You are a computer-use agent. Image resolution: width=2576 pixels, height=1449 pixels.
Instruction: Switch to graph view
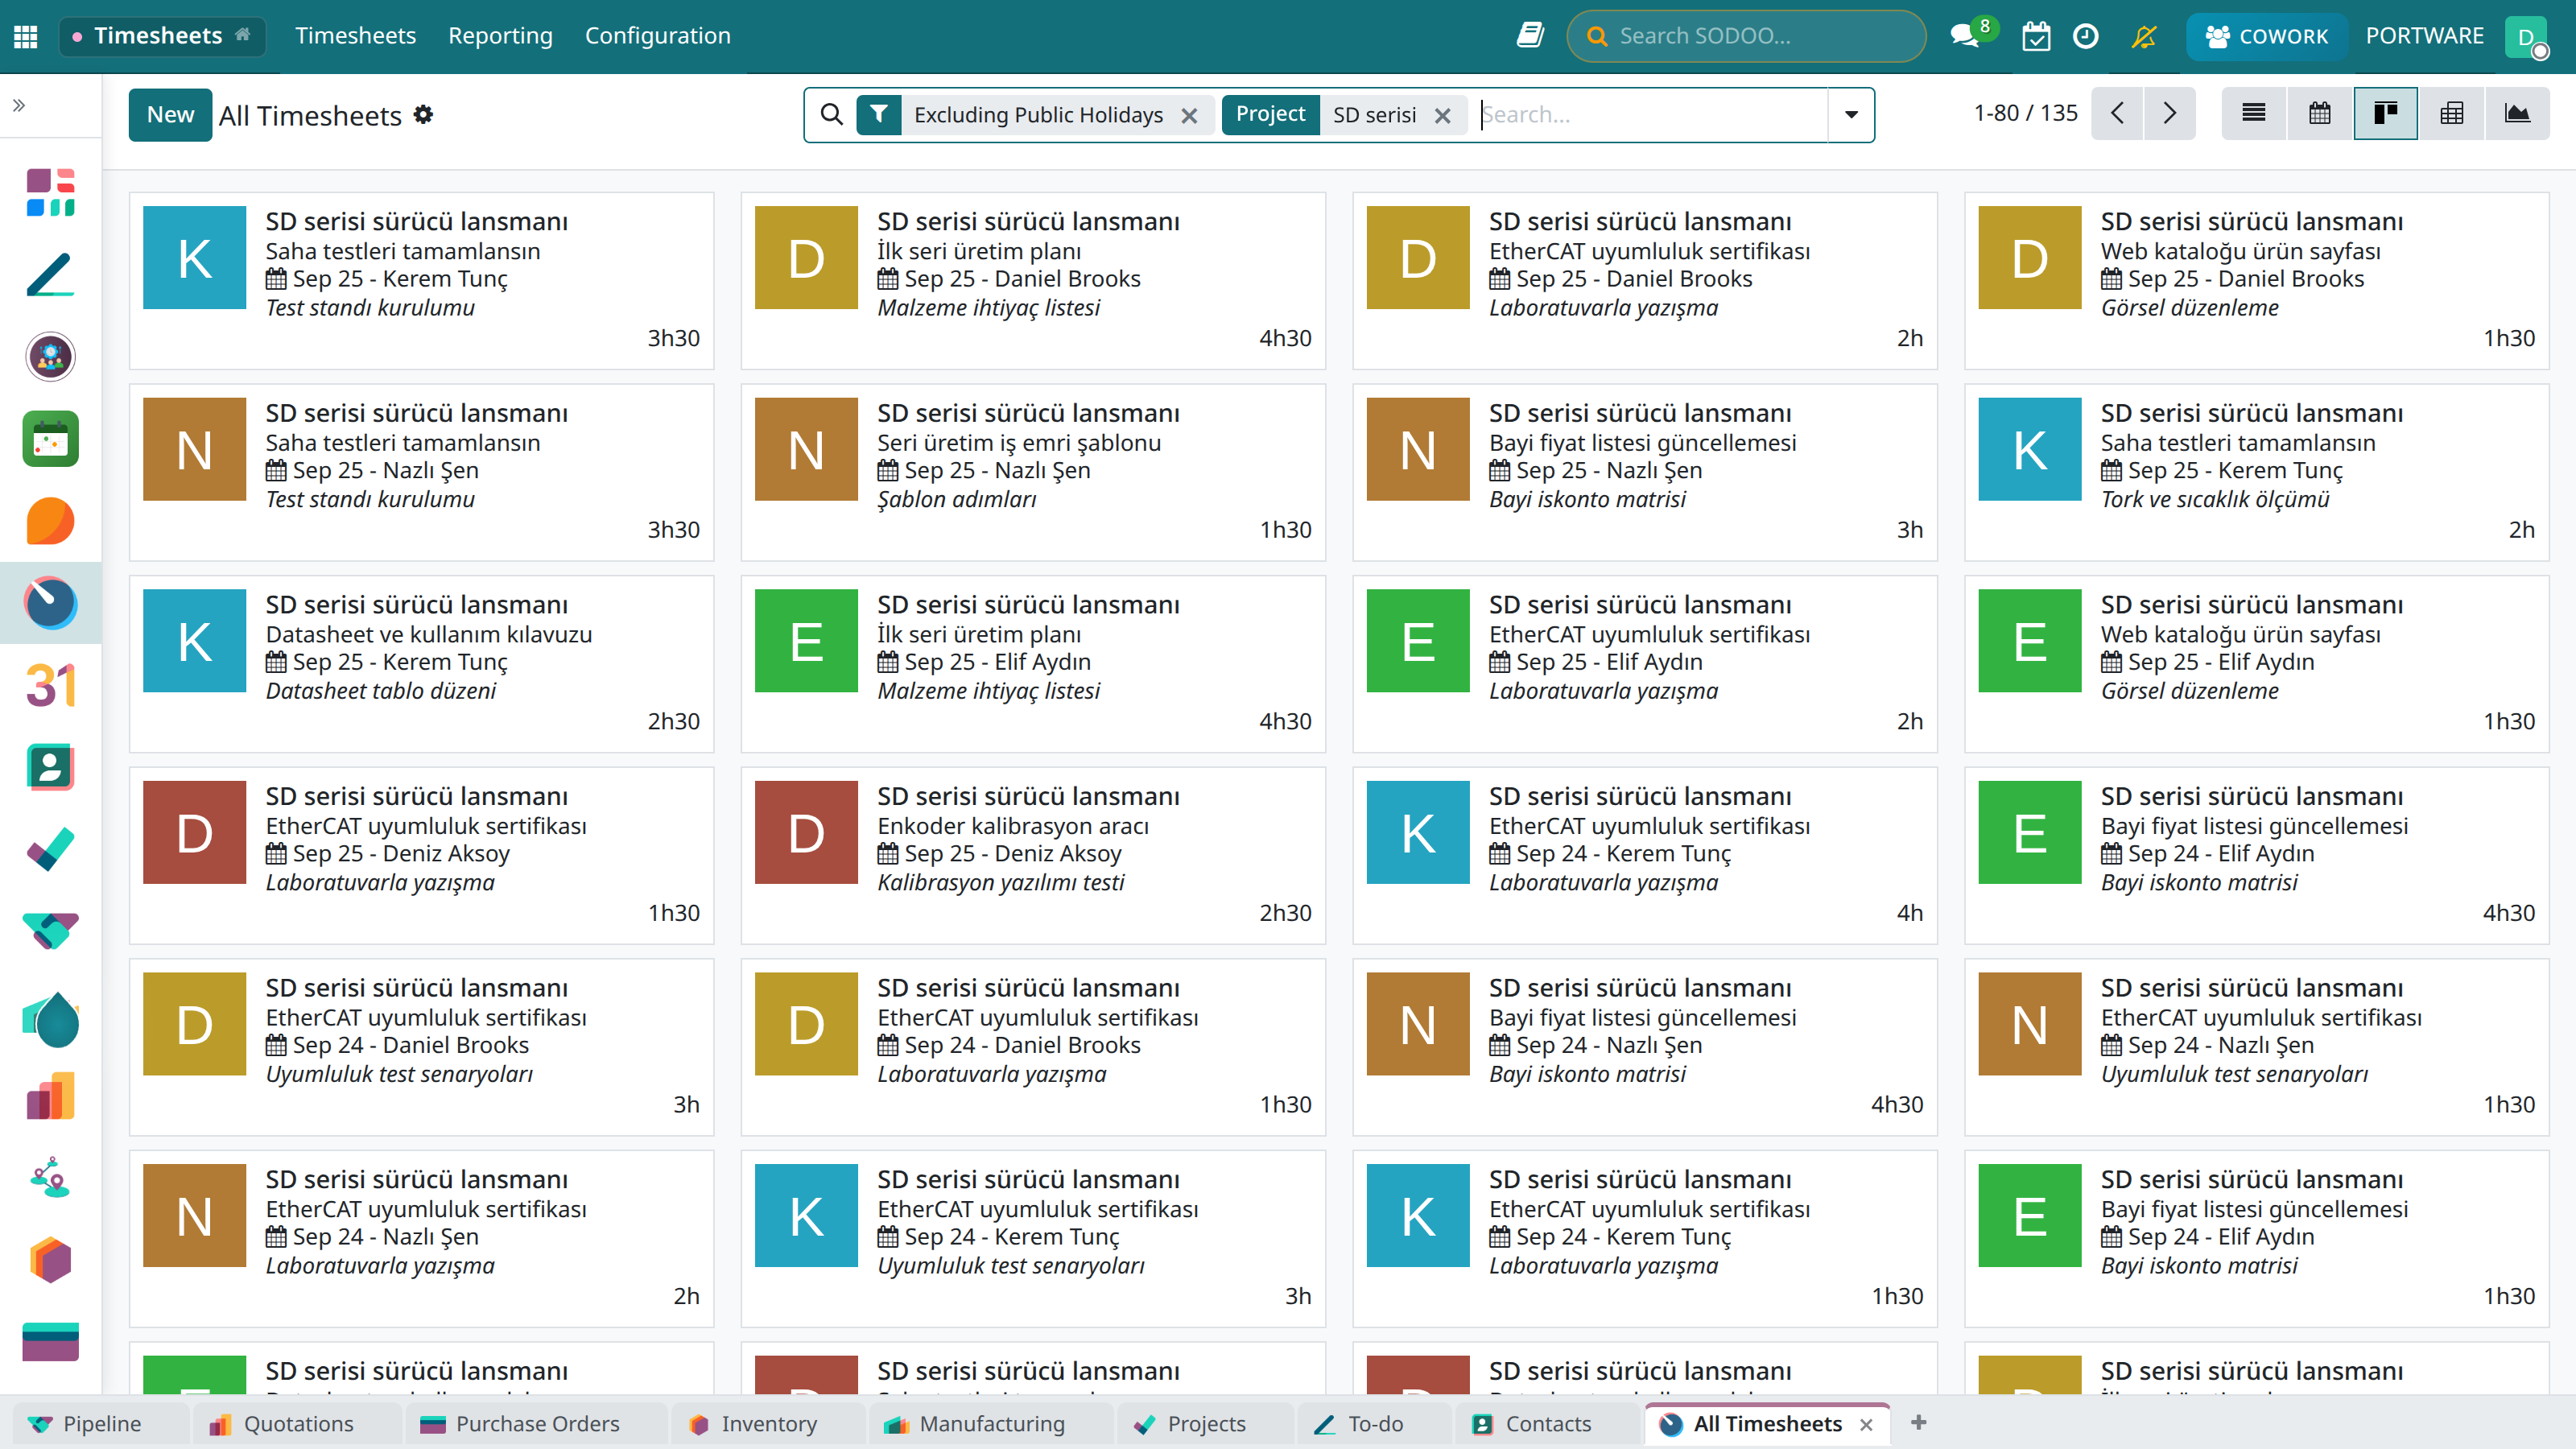pos(2517,114)
